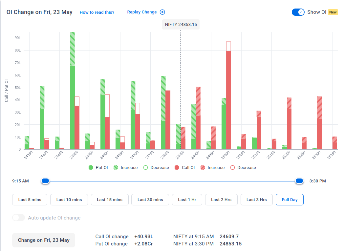Open the How to read this? link
The height and width of the screenshot is (251, 343).
click(97, 12)
